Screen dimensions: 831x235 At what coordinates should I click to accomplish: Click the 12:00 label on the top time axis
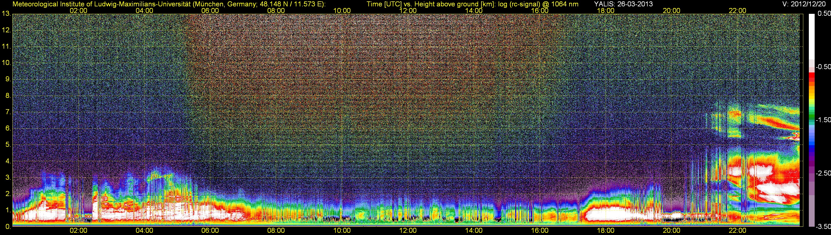tap(408, 11)
